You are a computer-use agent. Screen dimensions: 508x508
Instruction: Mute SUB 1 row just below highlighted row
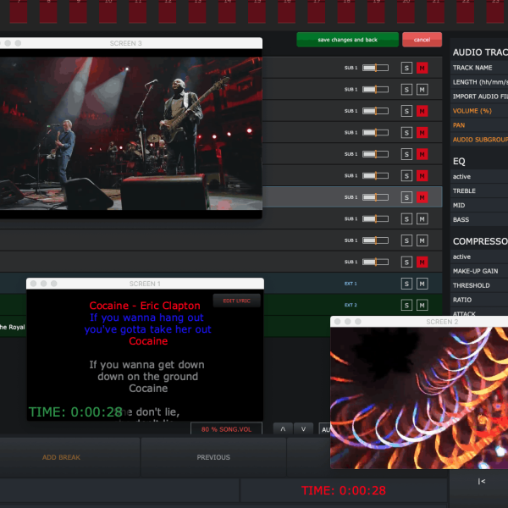422,219
